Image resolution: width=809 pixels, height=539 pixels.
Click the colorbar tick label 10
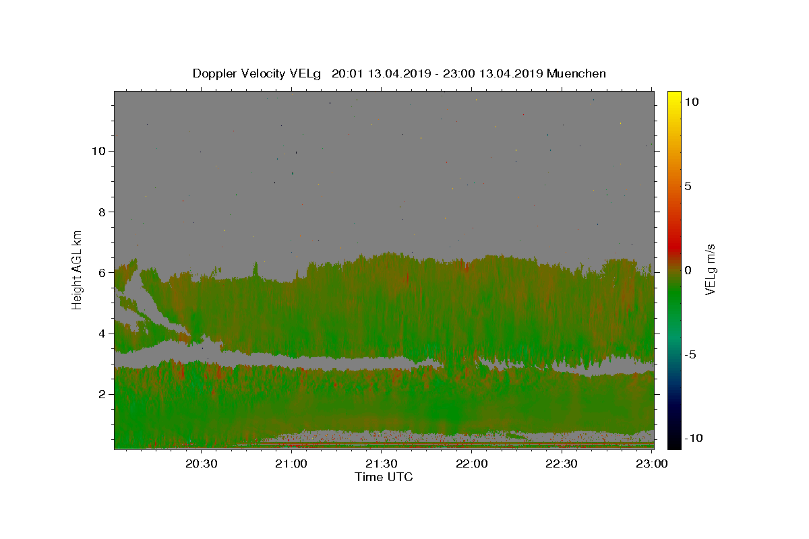[x=691, y=101]
